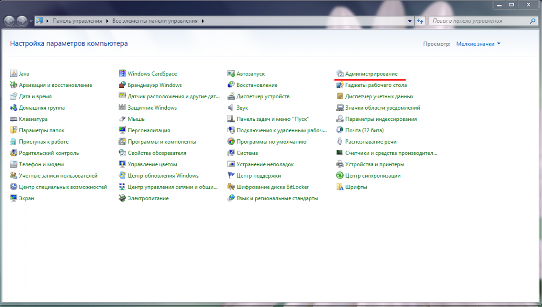Select the Домашняя группа icon
Image resolution: width=542 pixels, height=307 pixels.
point(14,108)
